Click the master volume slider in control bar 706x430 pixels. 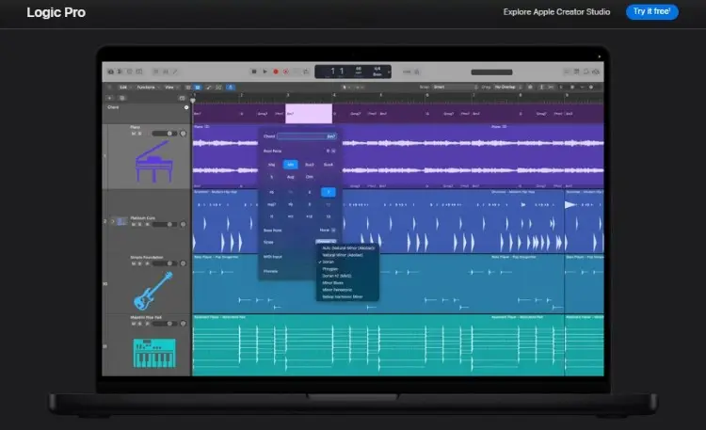pos(491,72)
